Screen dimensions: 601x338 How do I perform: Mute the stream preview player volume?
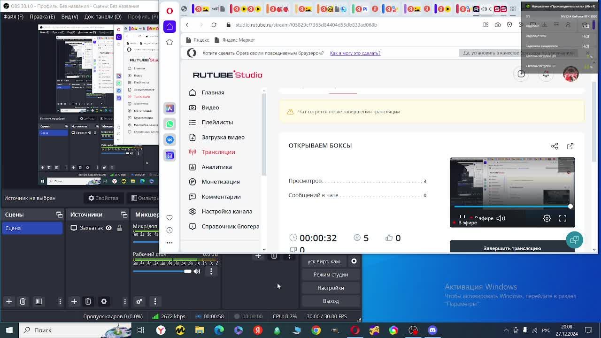coord(501,218)
